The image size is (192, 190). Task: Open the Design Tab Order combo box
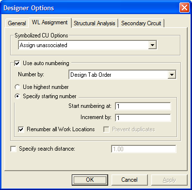(123, 75)
